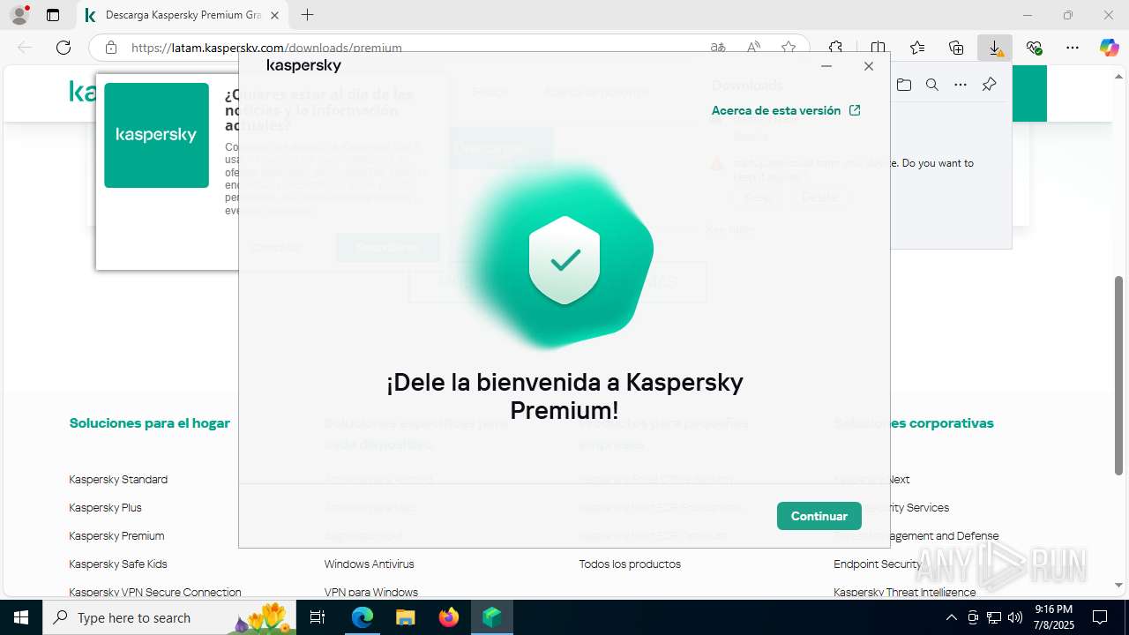Screen dimensions: 1129x635
Task: View site information lock icon
Action: point(110,48)
